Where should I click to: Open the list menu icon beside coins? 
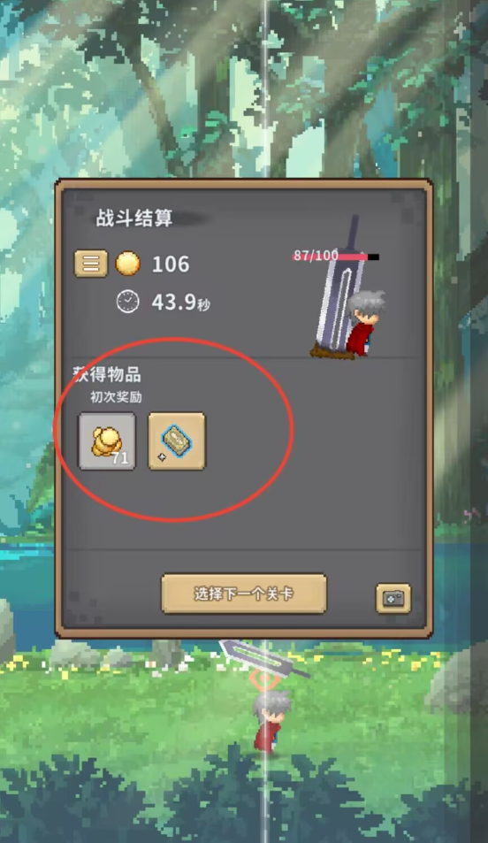coord(90,264)
